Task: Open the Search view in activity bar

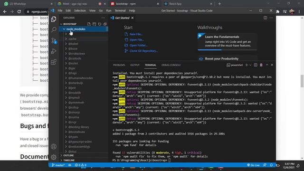Action: [54, 29]
